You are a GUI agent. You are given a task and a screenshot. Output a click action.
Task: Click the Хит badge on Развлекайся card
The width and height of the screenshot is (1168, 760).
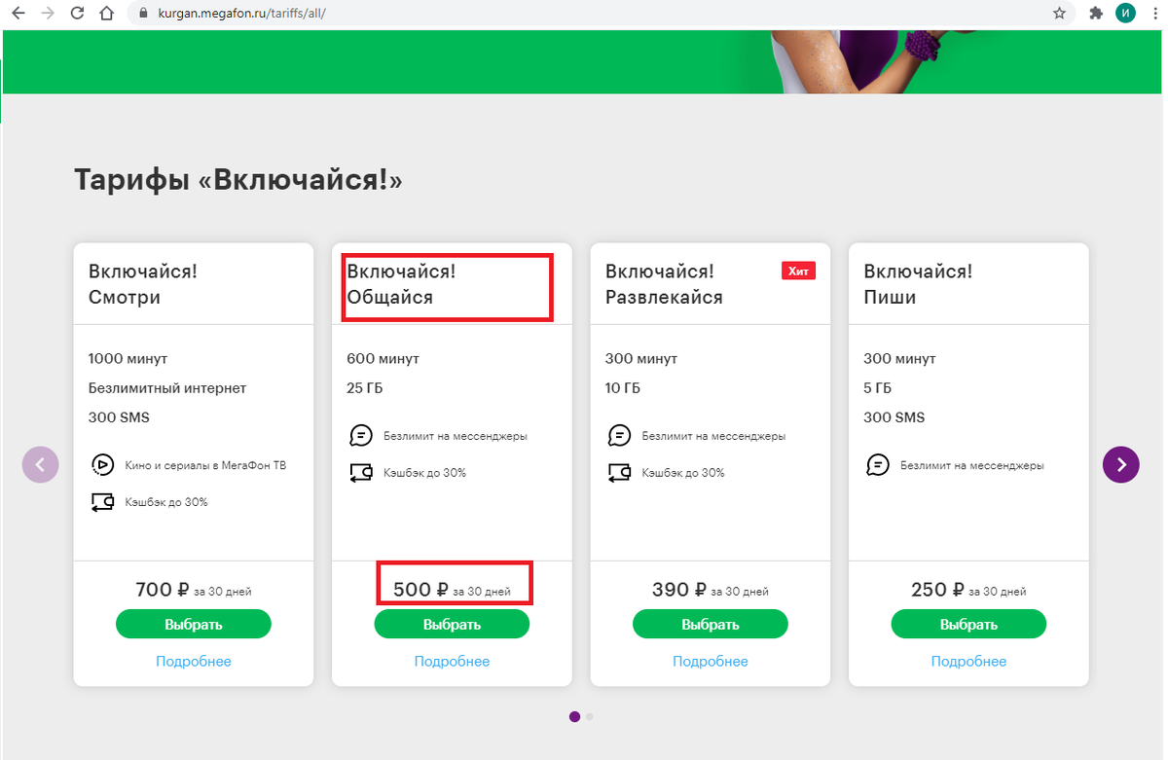pos(798,271)
